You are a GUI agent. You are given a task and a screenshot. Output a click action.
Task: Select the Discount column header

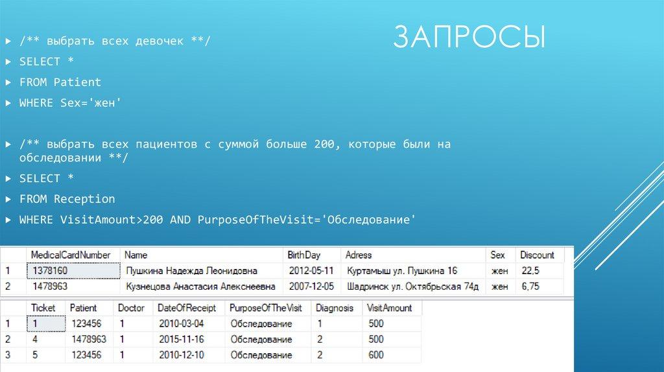click(537, 255)
